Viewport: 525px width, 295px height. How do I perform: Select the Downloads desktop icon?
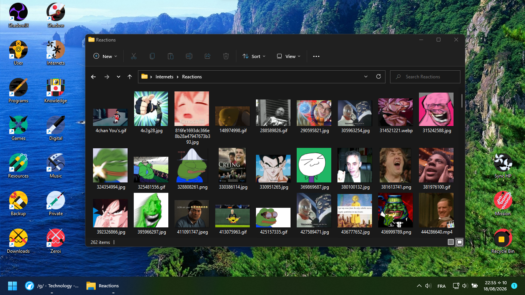(18, 241)
